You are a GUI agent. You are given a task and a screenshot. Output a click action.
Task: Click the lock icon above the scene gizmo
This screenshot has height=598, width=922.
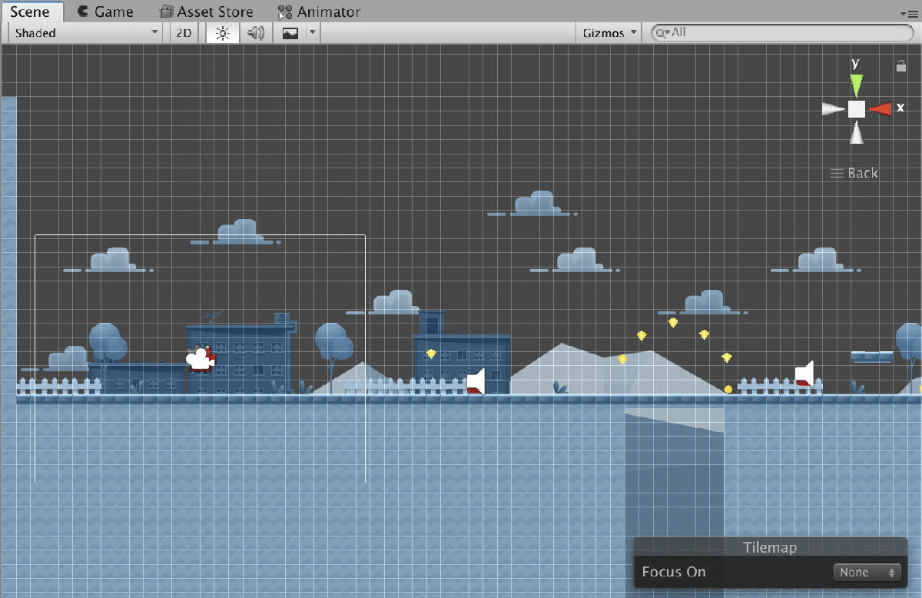pos(900,66)
